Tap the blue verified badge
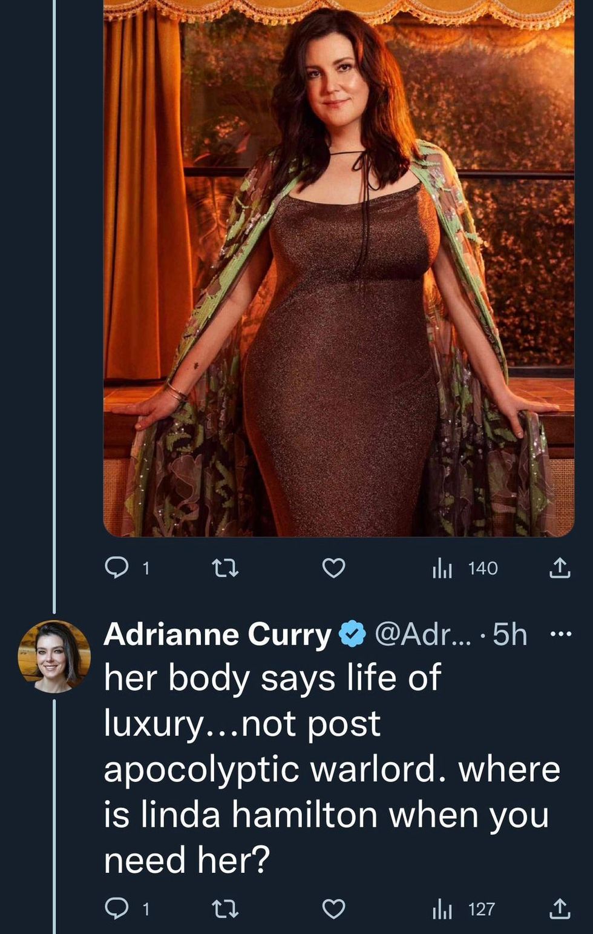 [x=352, y=635]
